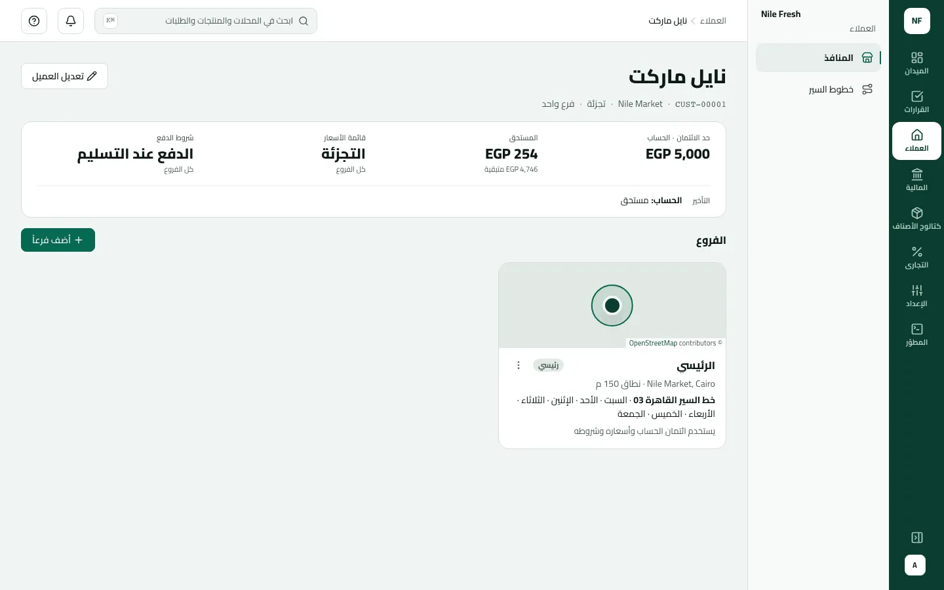Focus the search stores and products field
The image size is (944, 590).
tap(206, 21)
